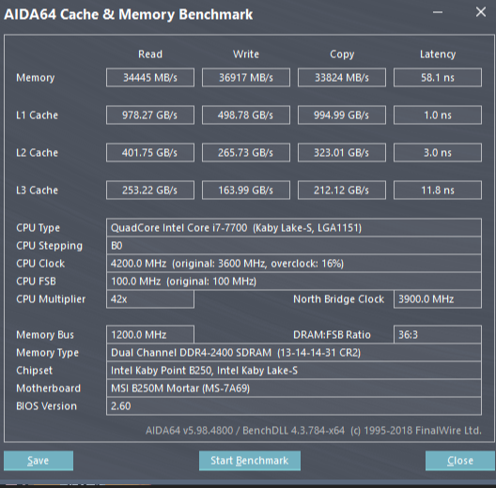The height and width of the screenshot is (488, 496).
Task: Click the AIDA64 Cache & Memory Benchmark title
Action: [x=128, y=14]
